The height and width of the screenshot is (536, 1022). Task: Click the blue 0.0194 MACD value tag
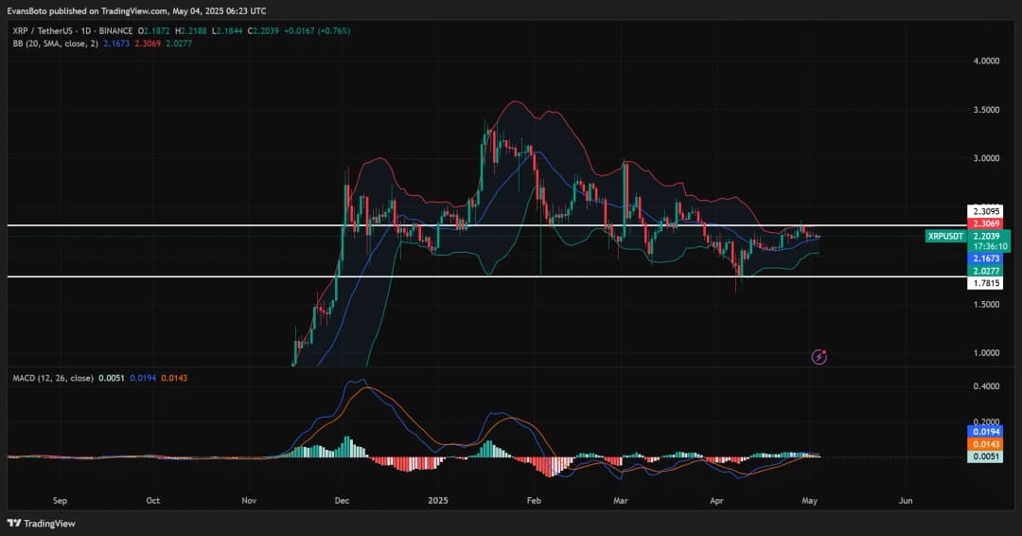pyautogui.click(x=984, y=431)
